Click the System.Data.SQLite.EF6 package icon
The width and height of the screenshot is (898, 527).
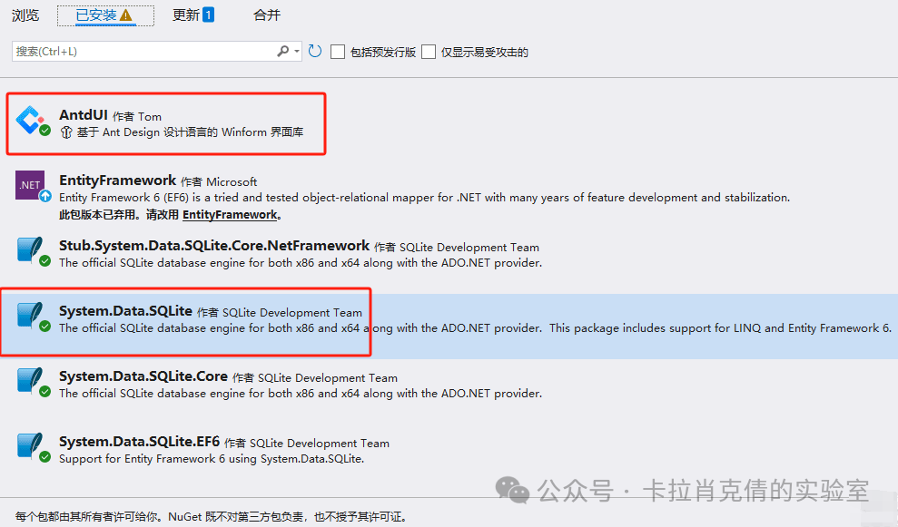(31, 446)
